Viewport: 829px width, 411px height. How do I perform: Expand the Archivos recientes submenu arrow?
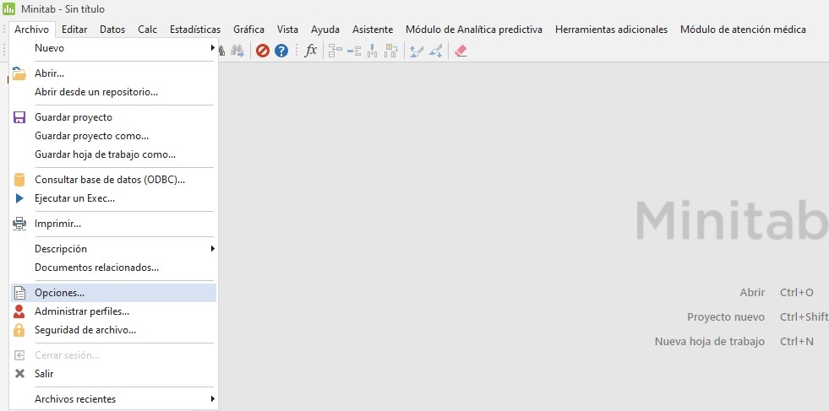213,398
